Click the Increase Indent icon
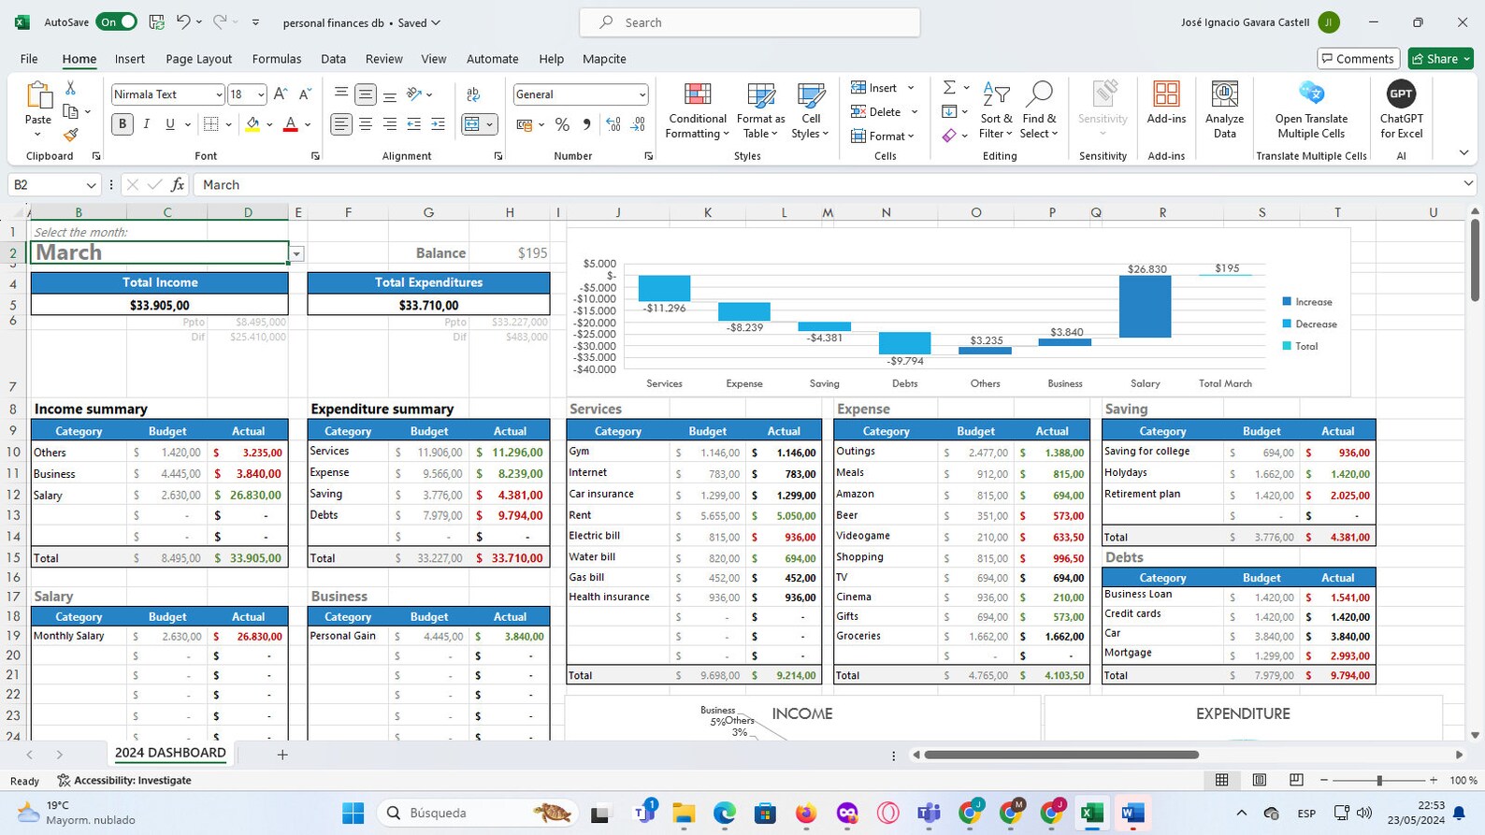 click(438, 124)
